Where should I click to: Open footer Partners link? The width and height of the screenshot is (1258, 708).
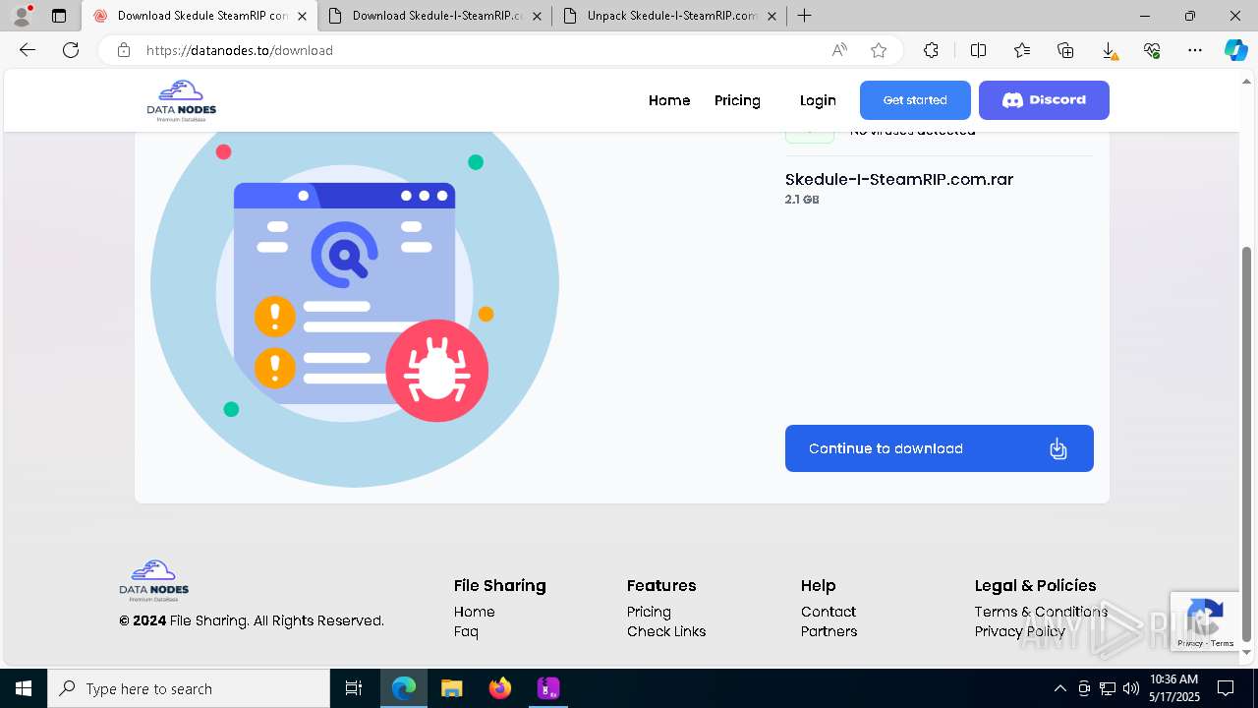(829, 631)
